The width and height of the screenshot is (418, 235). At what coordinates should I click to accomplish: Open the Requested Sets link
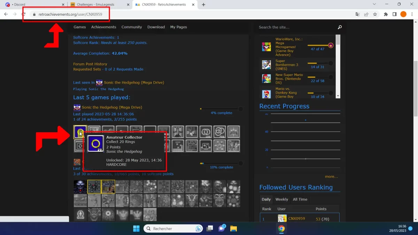pos(87,69)
